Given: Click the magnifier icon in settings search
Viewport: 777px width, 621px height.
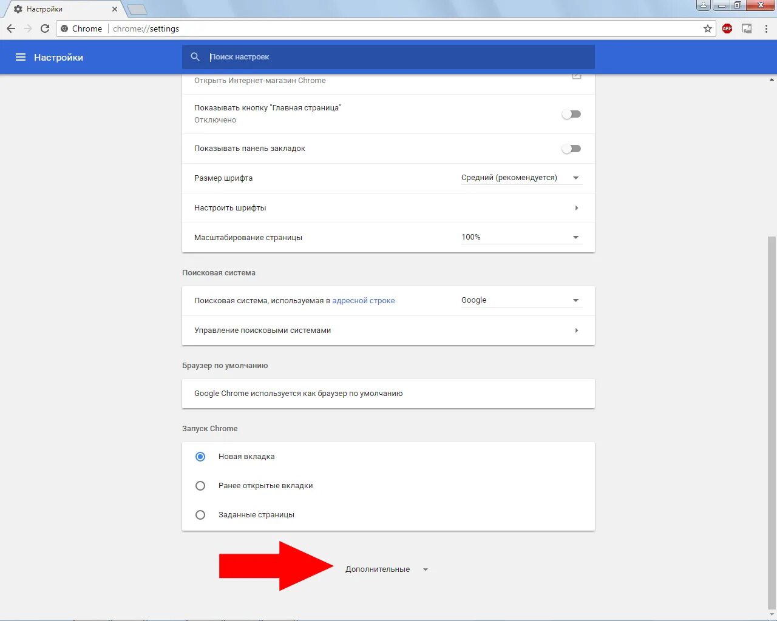Looking at the screenshot, I should [x=195, y=56].
